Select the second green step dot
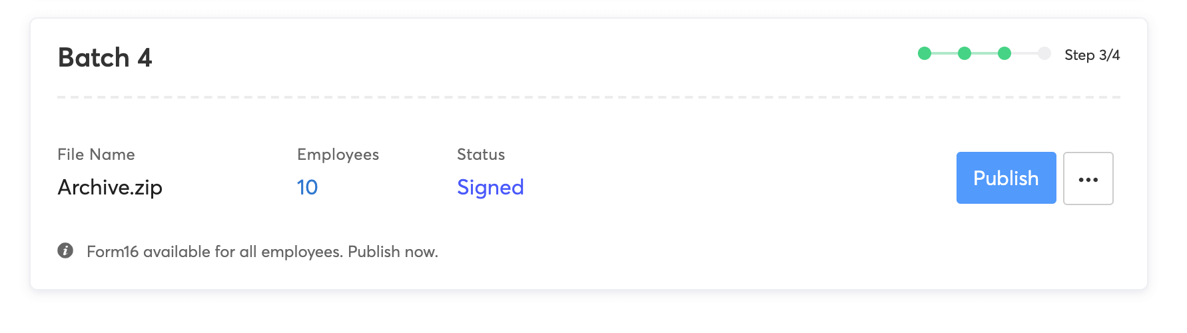The width and height of the screenshot is (1187, 333). coord(964,53)
